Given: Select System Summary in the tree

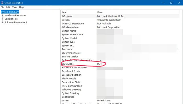Looking at the screenshot, I should [10, 12].
